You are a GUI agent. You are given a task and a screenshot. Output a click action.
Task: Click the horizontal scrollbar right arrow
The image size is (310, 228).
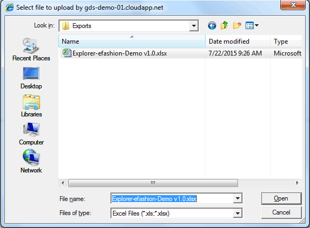297,183
